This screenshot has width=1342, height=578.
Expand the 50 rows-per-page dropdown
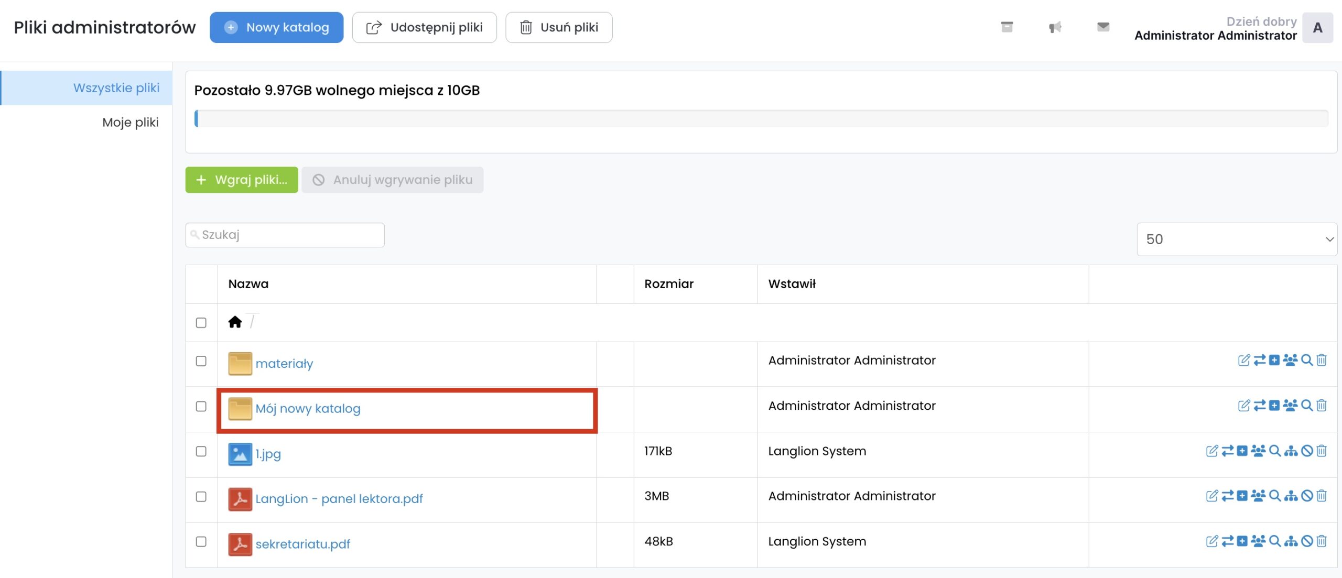1236,239
